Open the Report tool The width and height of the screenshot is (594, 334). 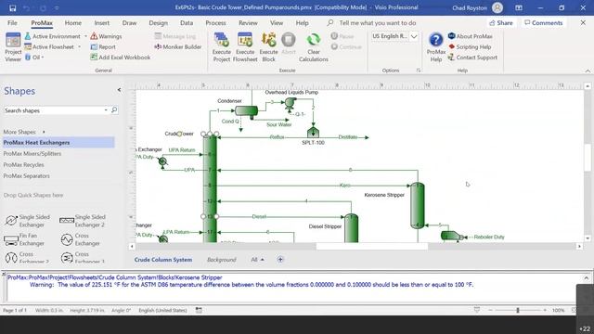click(103, 47)
